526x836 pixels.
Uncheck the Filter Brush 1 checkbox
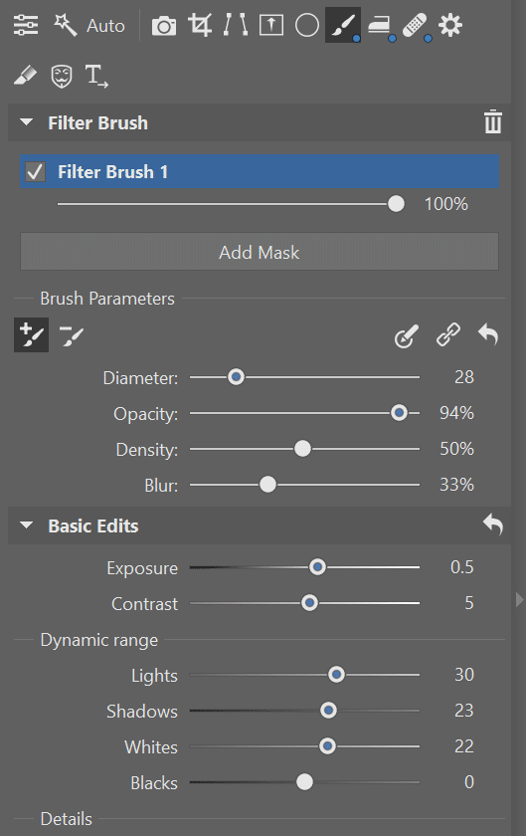pyautogui.click(x=35, y=171)
